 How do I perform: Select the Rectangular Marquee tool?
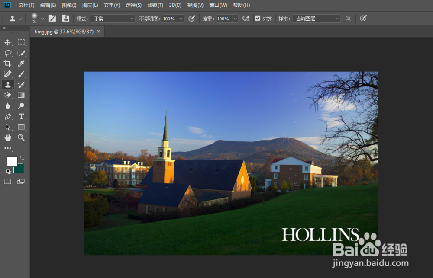coord(21,42)
